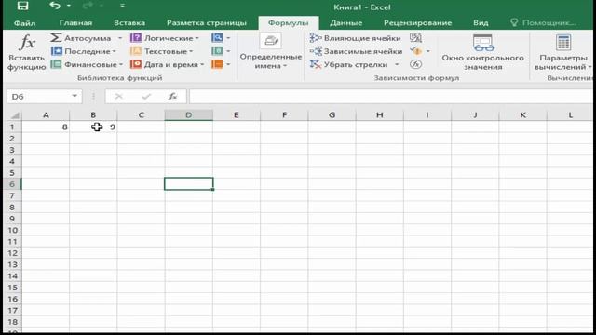Screen dimensions: 596x335
Task: Open Financial functions (Финансовые)
Action: tap(87, 64)
